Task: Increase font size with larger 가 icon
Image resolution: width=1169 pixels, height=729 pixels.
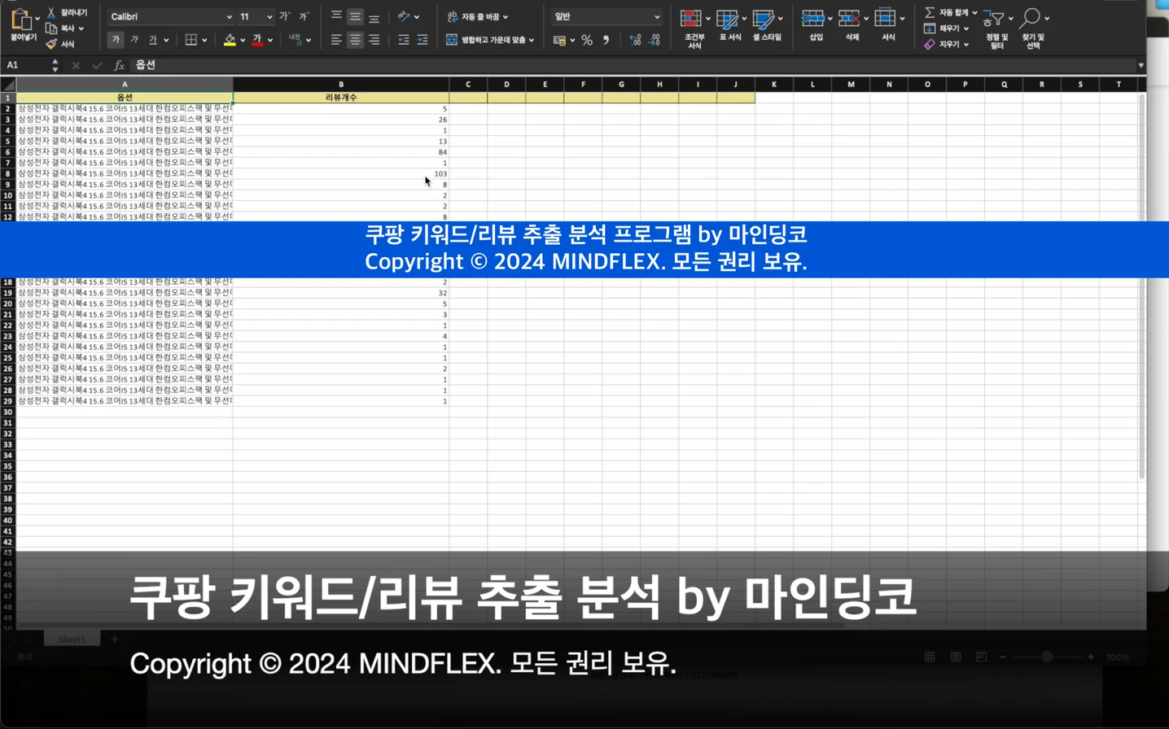Action: click(x=284, y=16)
